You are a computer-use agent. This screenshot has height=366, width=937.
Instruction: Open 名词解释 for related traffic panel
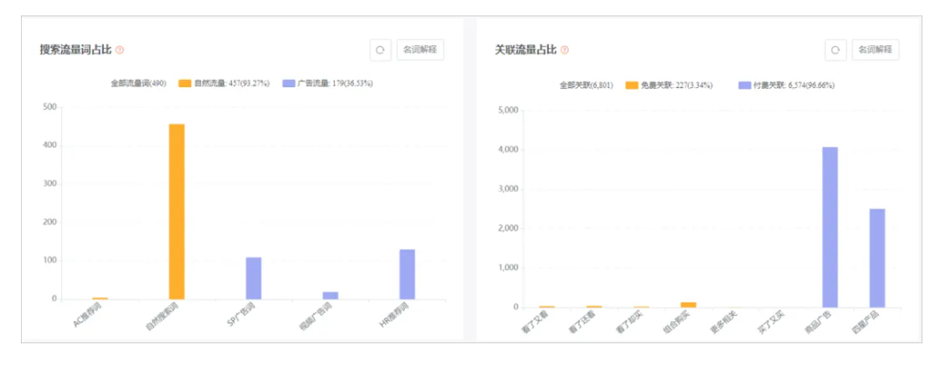(875, 50)
